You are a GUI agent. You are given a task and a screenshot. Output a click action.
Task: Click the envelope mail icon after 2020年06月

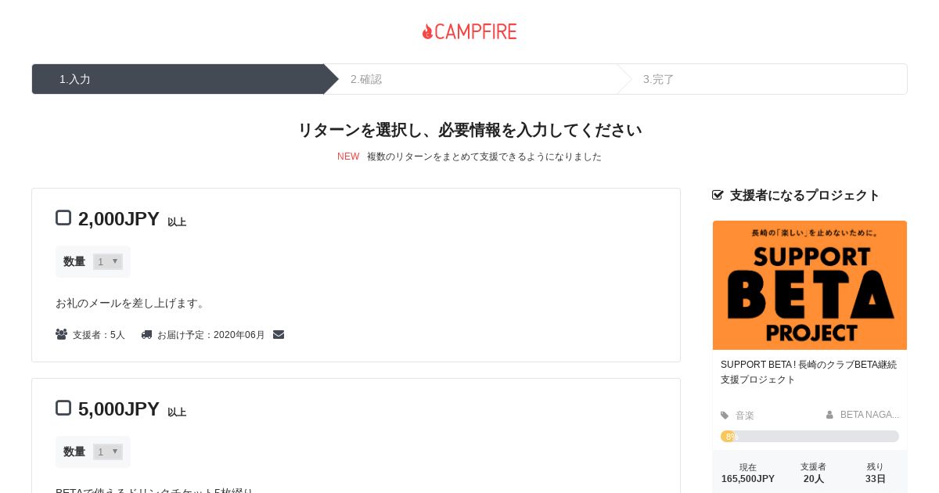tap(279, 334)
